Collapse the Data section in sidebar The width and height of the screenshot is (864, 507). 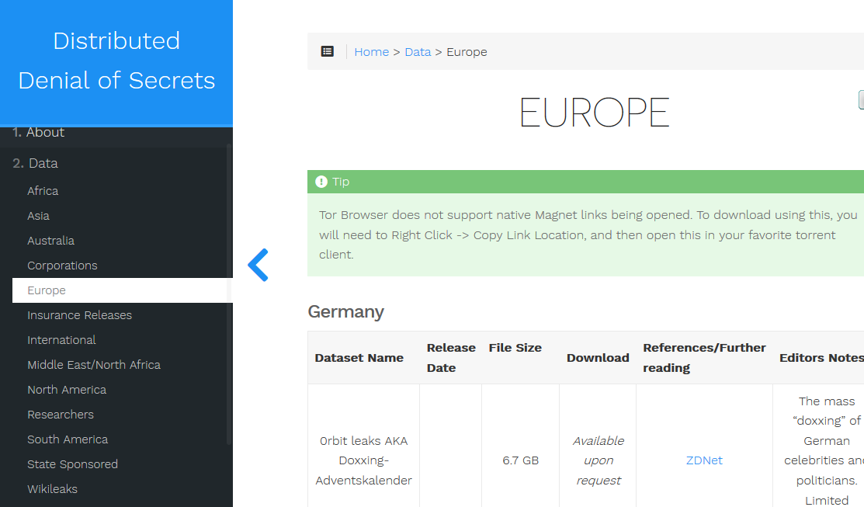coord(43,163)
